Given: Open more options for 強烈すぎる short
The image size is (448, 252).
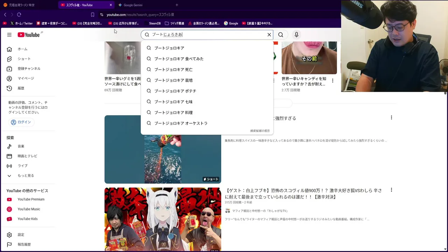Looking at the screenshot, I should pos(391,118).
